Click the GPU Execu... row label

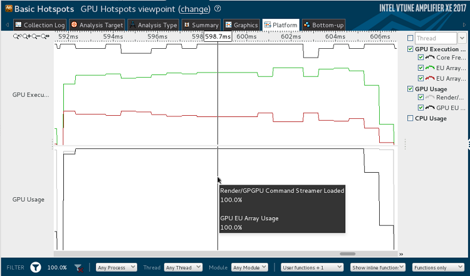31,95
